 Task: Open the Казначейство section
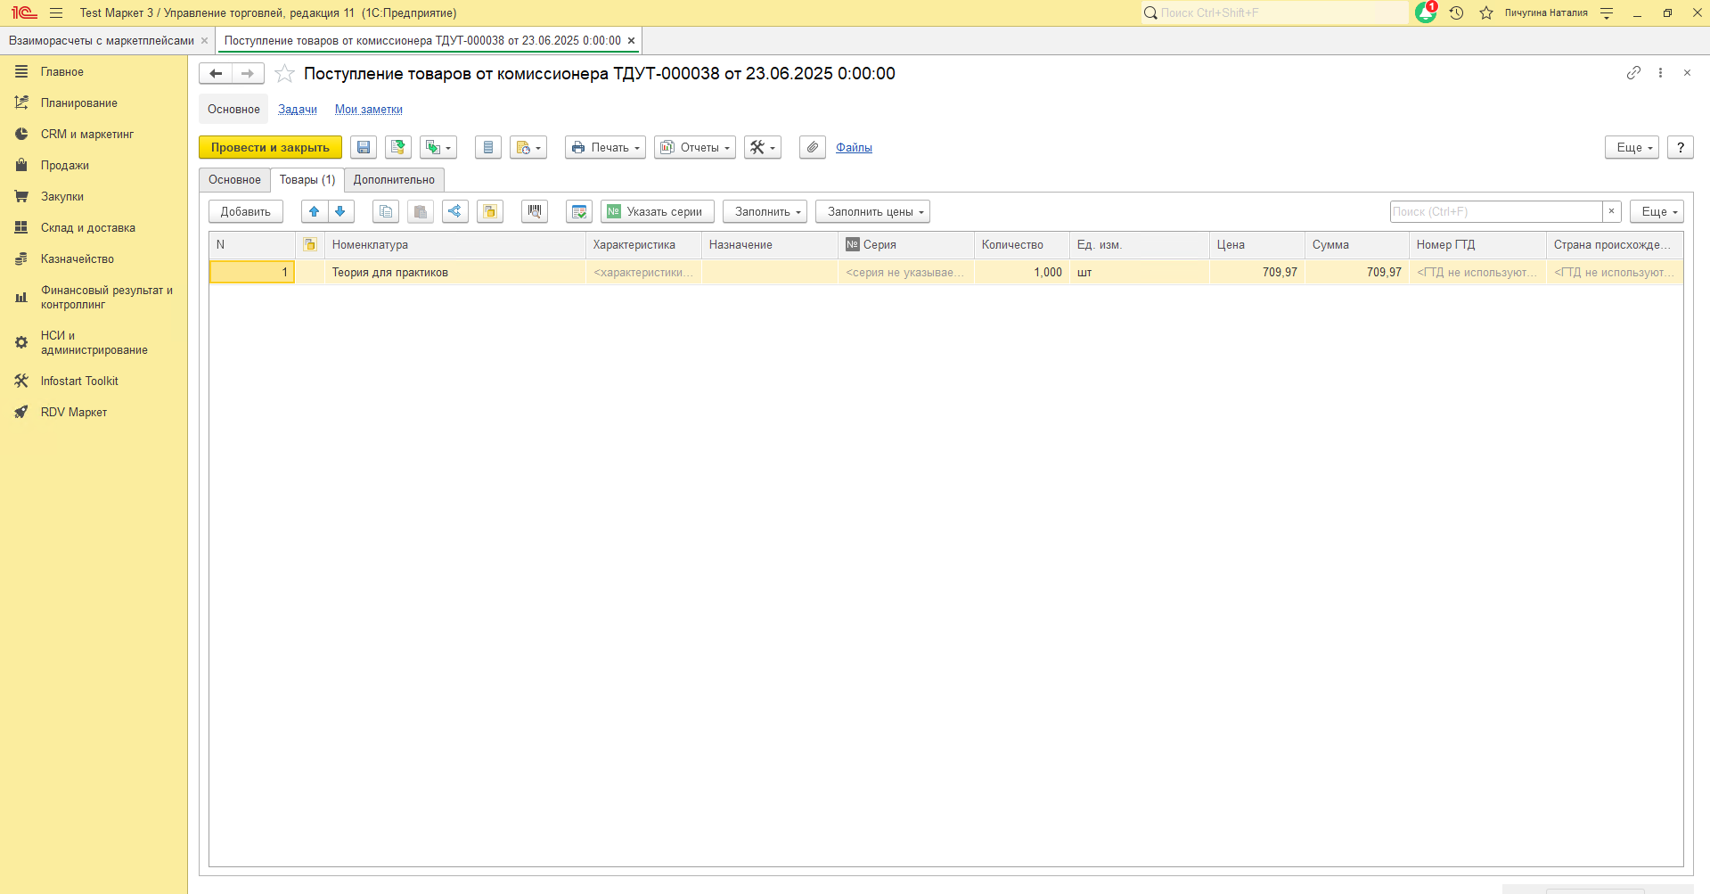(x=78, y=258)
